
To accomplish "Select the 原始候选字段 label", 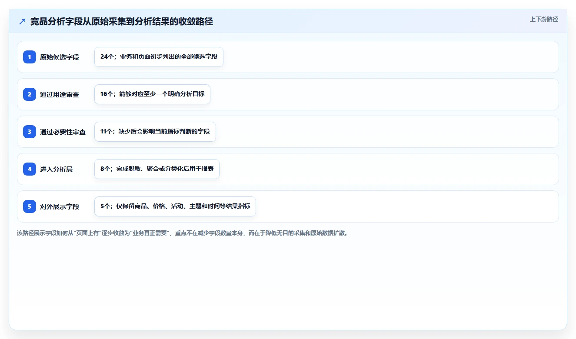I will (60, 57).
